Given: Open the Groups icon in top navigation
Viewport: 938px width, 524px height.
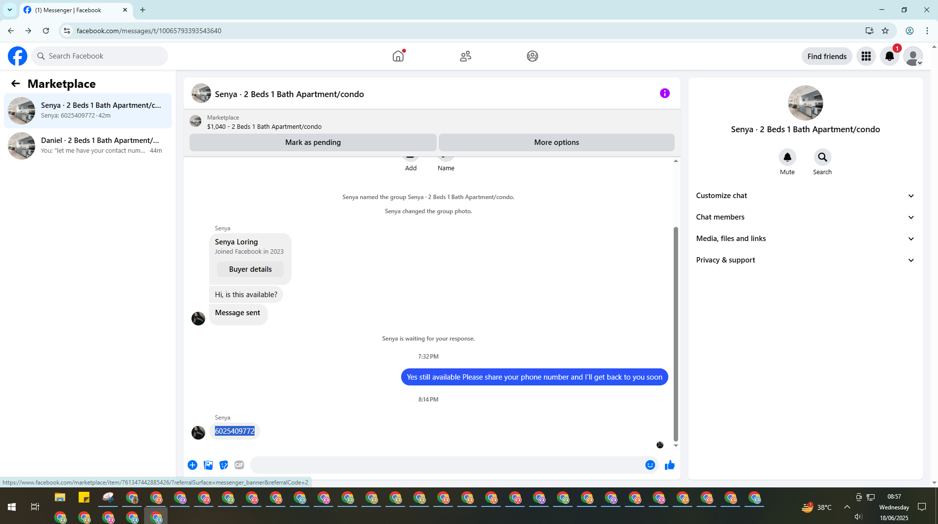Looking at the screenshot, I should click(533, 56).
